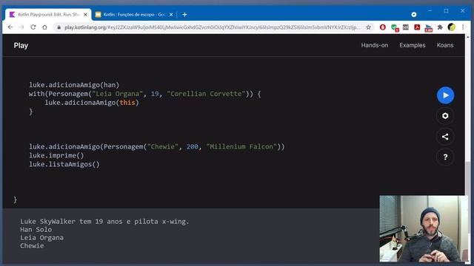Click the 'Chewie' output line
This screenshot has height=266, width=474.
click(x=32, y=246)
